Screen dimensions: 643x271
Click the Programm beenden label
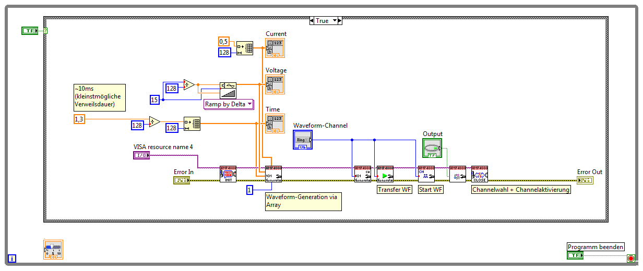pos(596,247)
